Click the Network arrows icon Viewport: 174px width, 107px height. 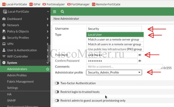tap(4, 25)
